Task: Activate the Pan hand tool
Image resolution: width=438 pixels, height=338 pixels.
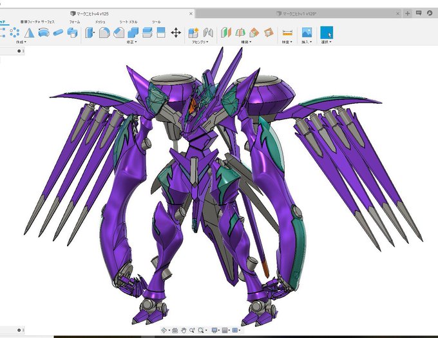Action: [x=184, y=330]
